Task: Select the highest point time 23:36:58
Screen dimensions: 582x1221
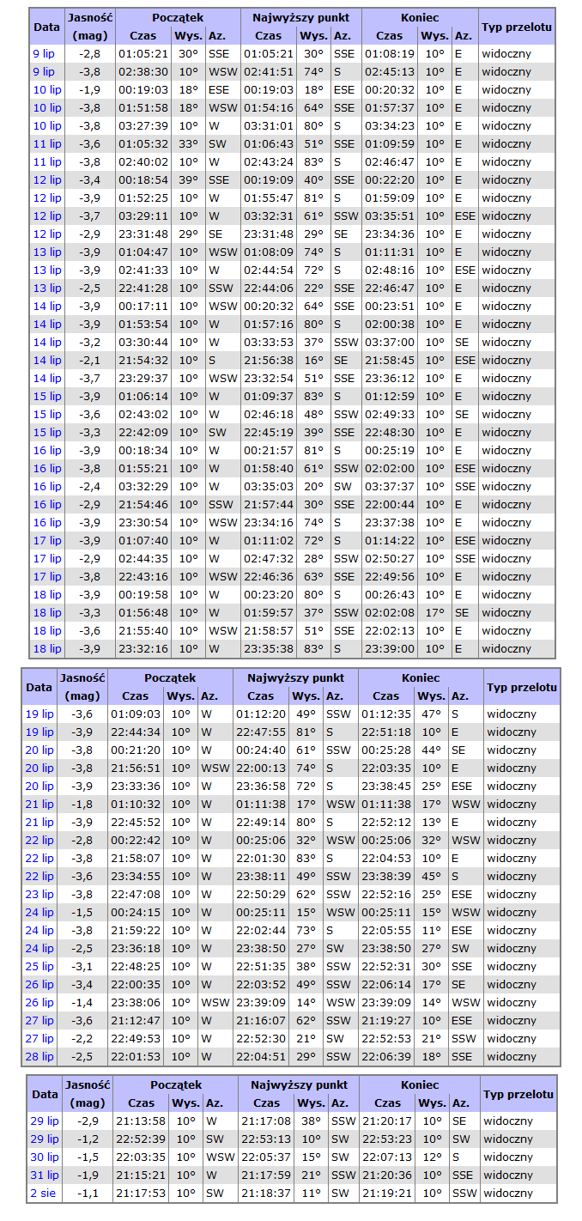Action: pos(261,786)
